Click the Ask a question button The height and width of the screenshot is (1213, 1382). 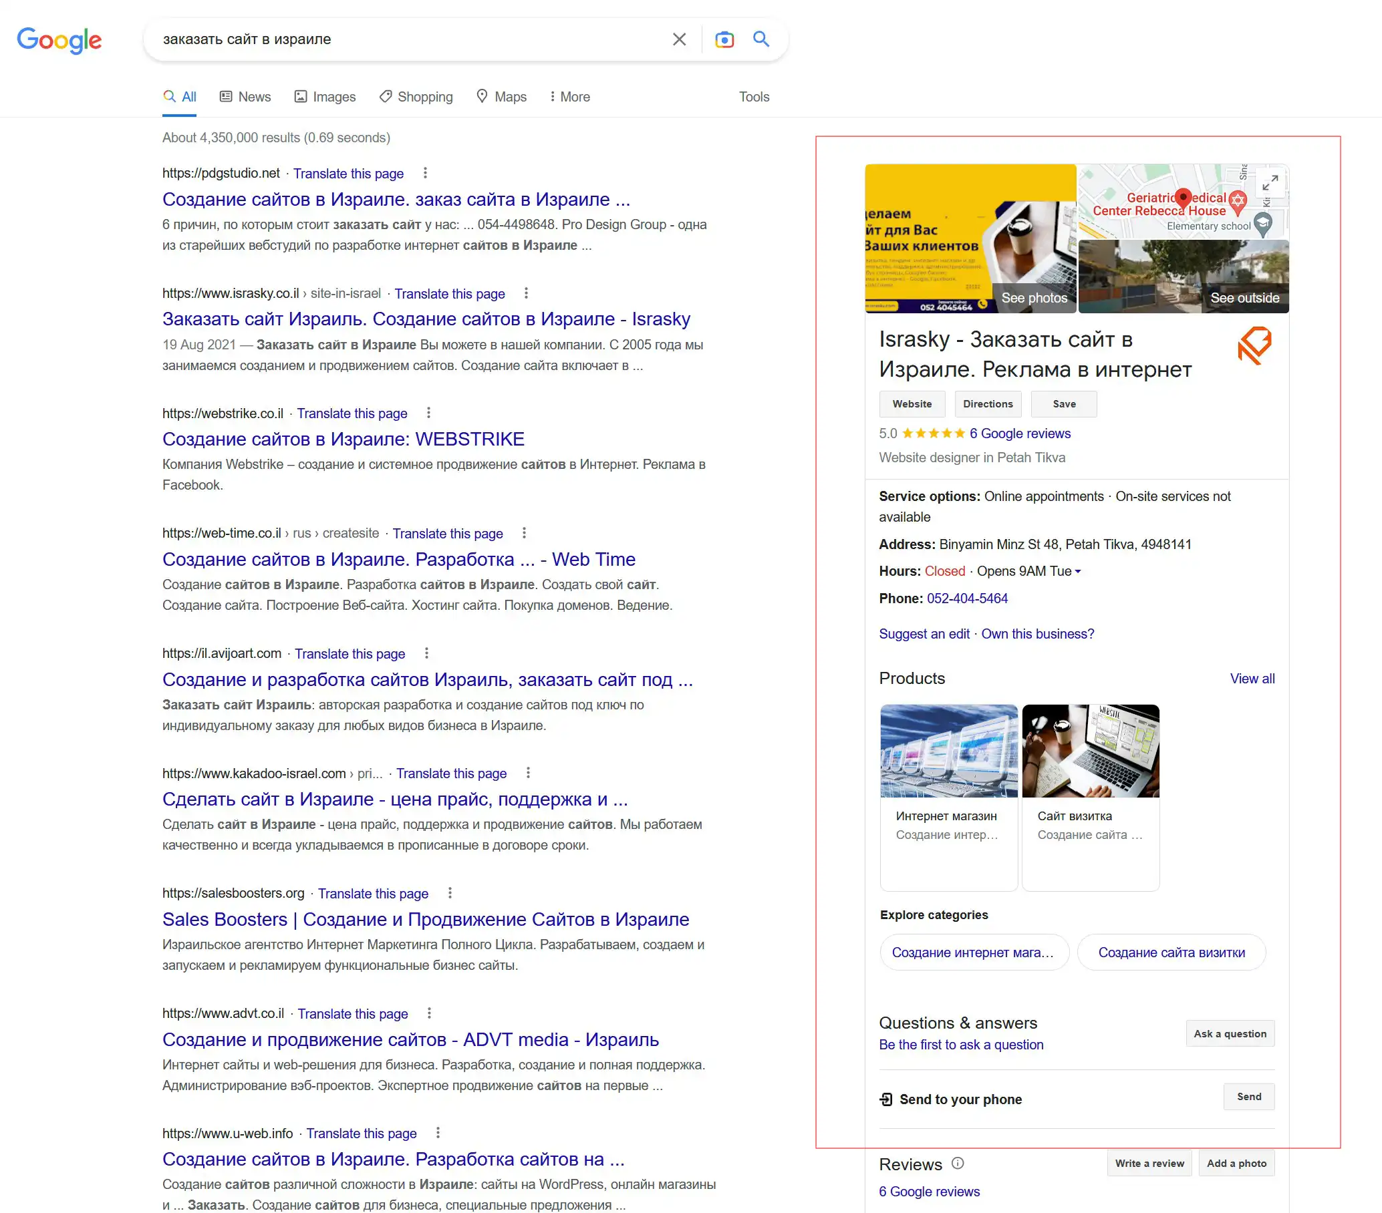coord(1229,1033)
